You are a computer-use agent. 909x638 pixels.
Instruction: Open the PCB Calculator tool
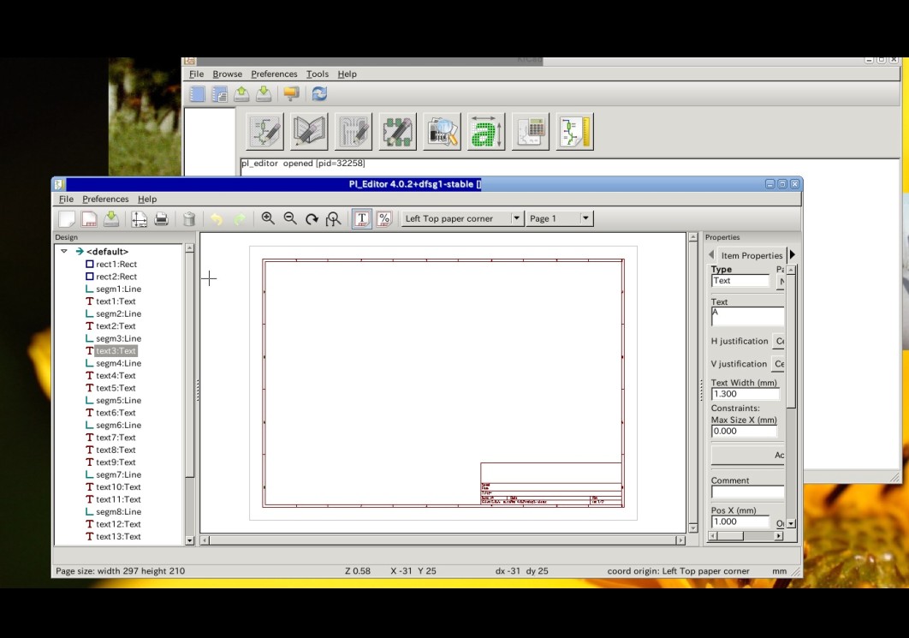pyautogui.click(x=531, y=130)
